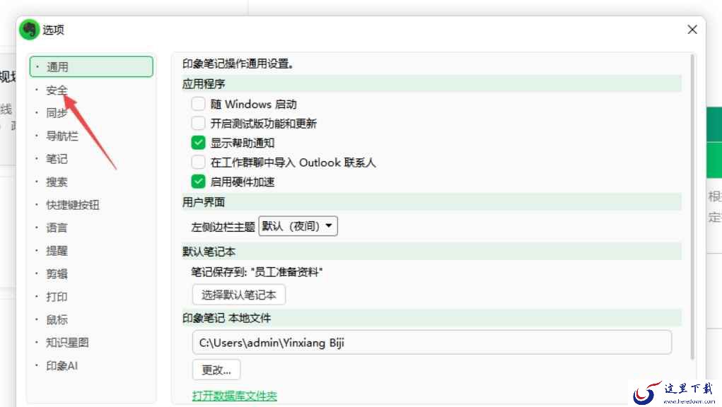Open the 鼠标 settings category
This screenshot has height=407, width=722.
(x=57, y=319)
